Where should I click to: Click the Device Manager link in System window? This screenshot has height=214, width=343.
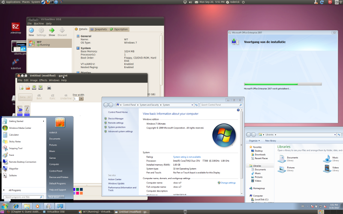(116, 119)
